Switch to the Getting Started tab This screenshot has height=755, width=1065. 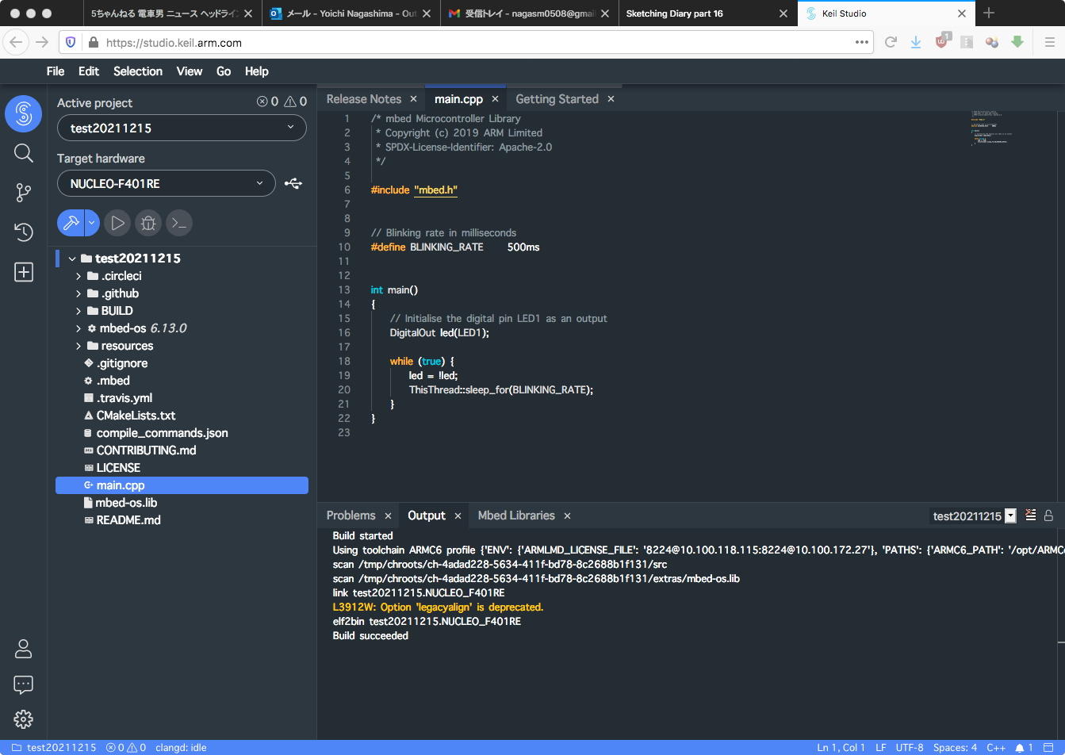click(x=557, y=99)
